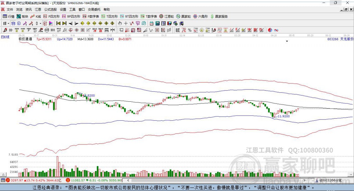Launch the 赢家轮 wheel tool

184,17
